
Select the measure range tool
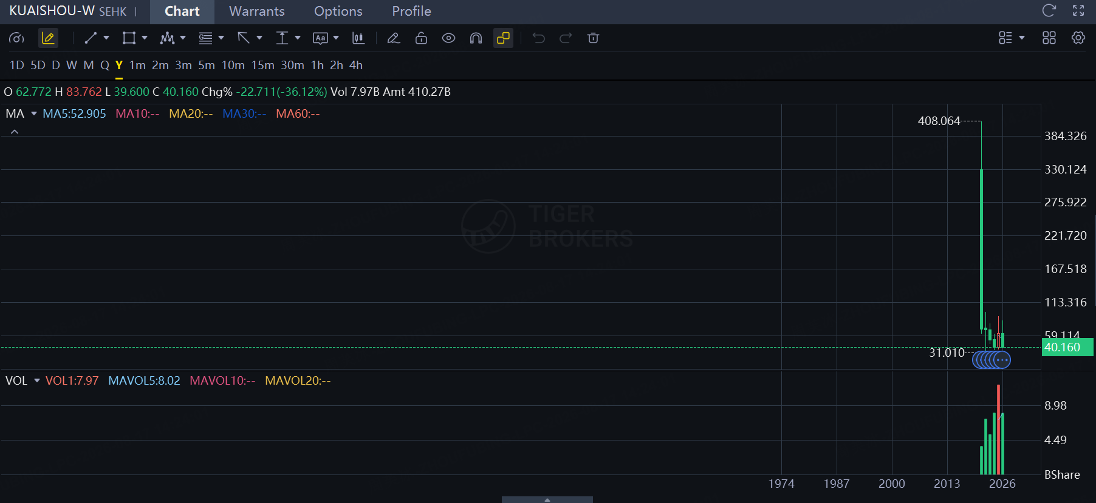tap(282, 38)
